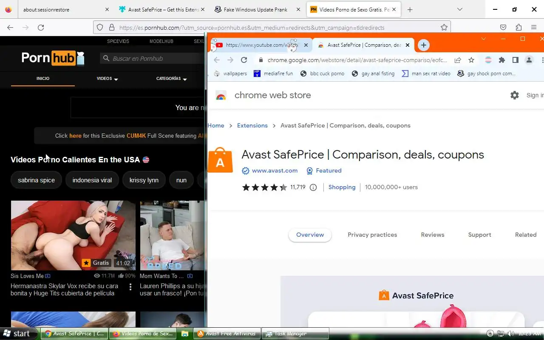544x340 pixels.
Task: Open Chrome's tab search chevron
Action: click(483, 39)
